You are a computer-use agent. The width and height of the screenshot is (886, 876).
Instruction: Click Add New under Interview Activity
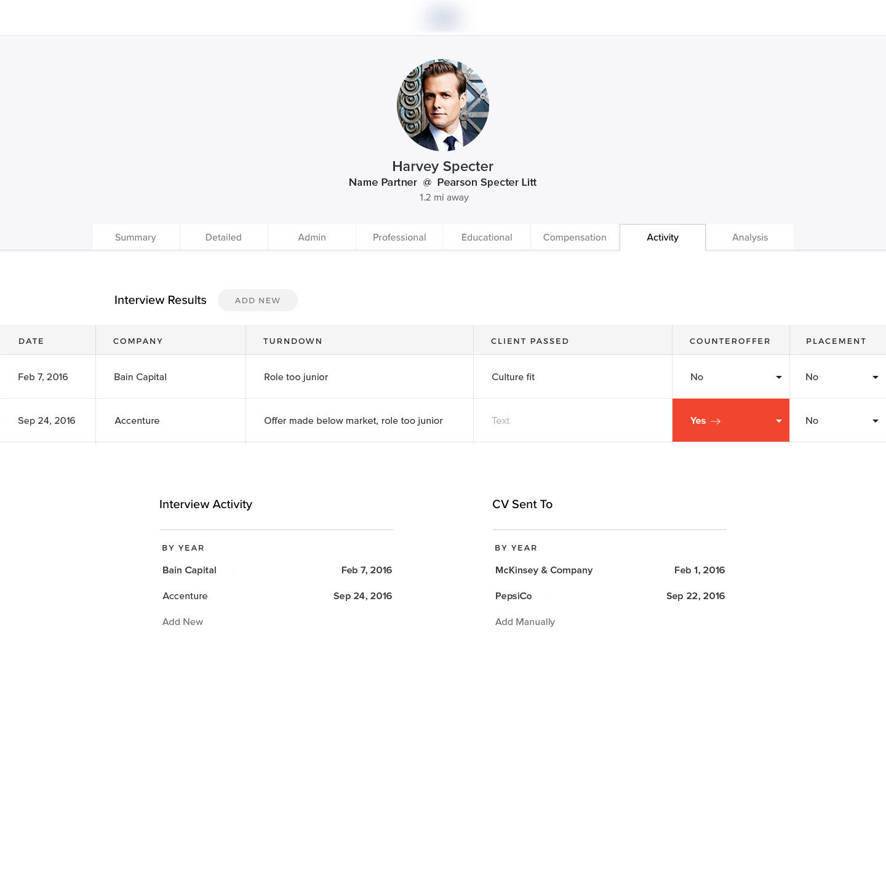tap(183, 622)
